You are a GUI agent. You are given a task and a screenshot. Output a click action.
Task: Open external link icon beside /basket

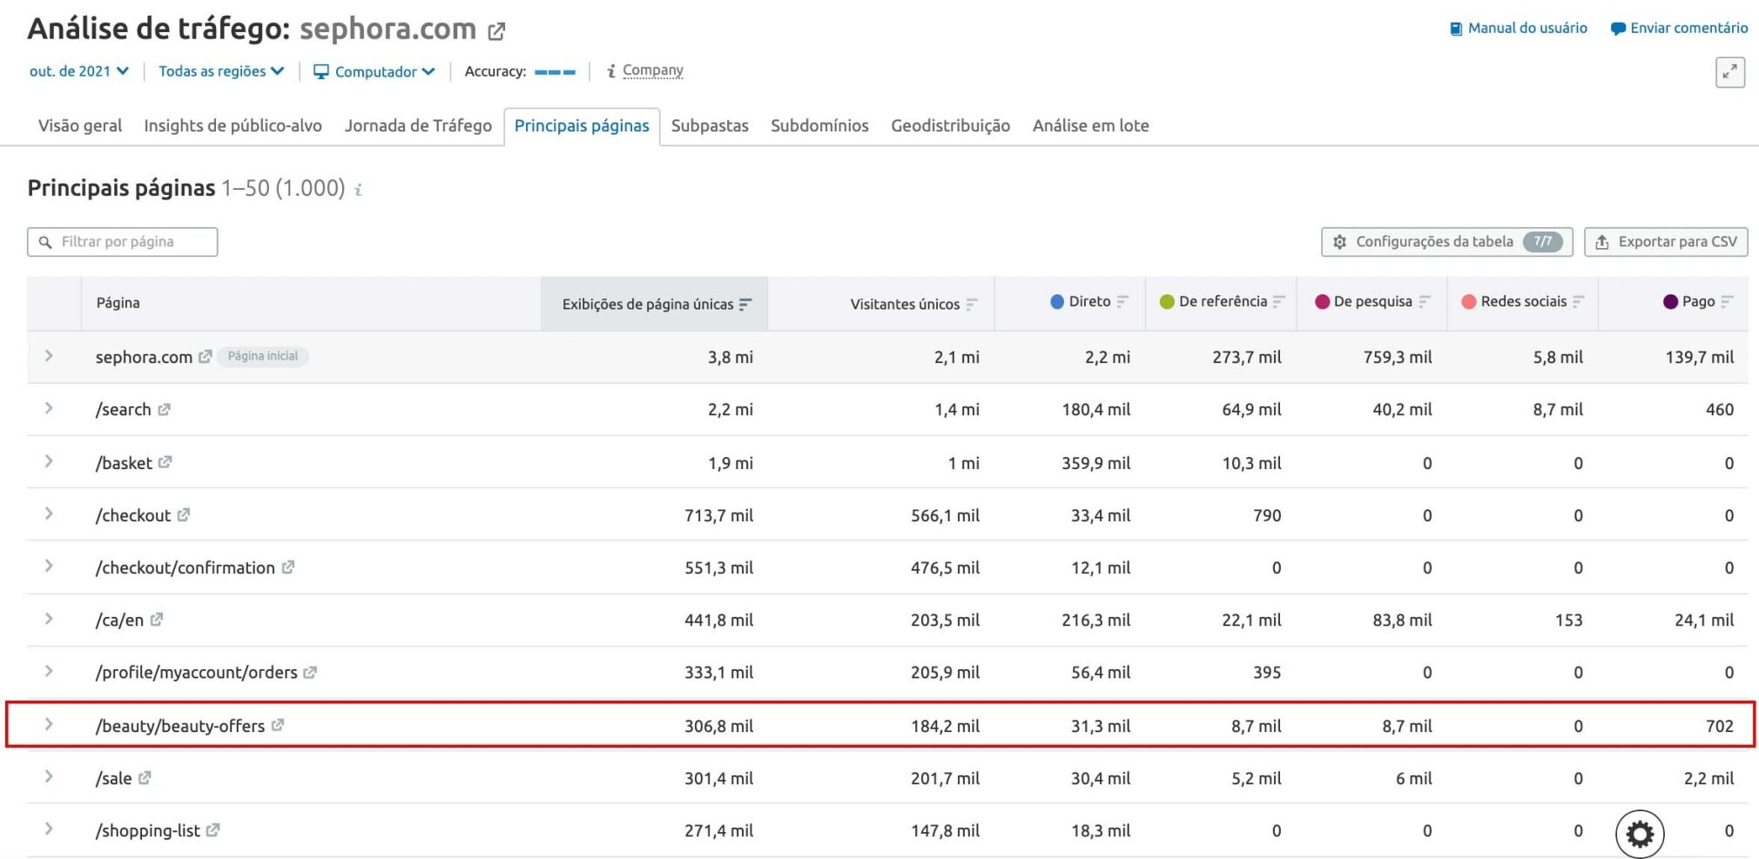coord(165,462)
